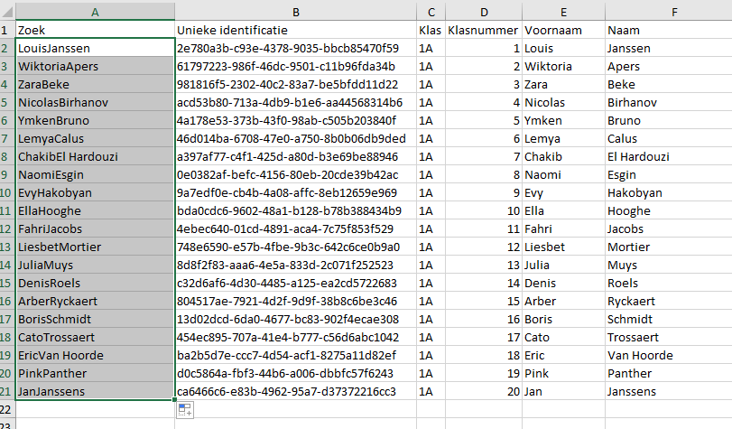The width and height of the screenshot is (732, 429).
Task: Select cell containing 'NaomiEsgin'
Action: 96,175
